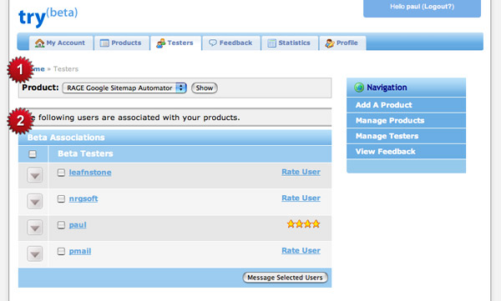Click the Products tab window icon
Screen dimensions: 501x301
tap(104, 43)
